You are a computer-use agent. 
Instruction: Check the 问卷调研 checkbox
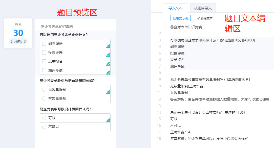tap(44, 44)
